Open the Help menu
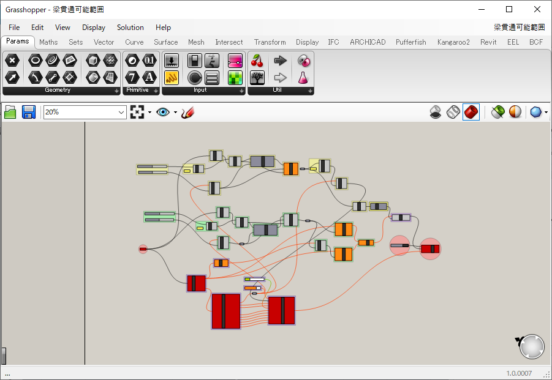 pyautogui.click(x=164, y=28)
